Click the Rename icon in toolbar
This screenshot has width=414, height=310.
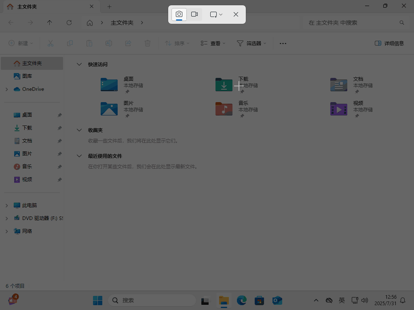(109, 43)
